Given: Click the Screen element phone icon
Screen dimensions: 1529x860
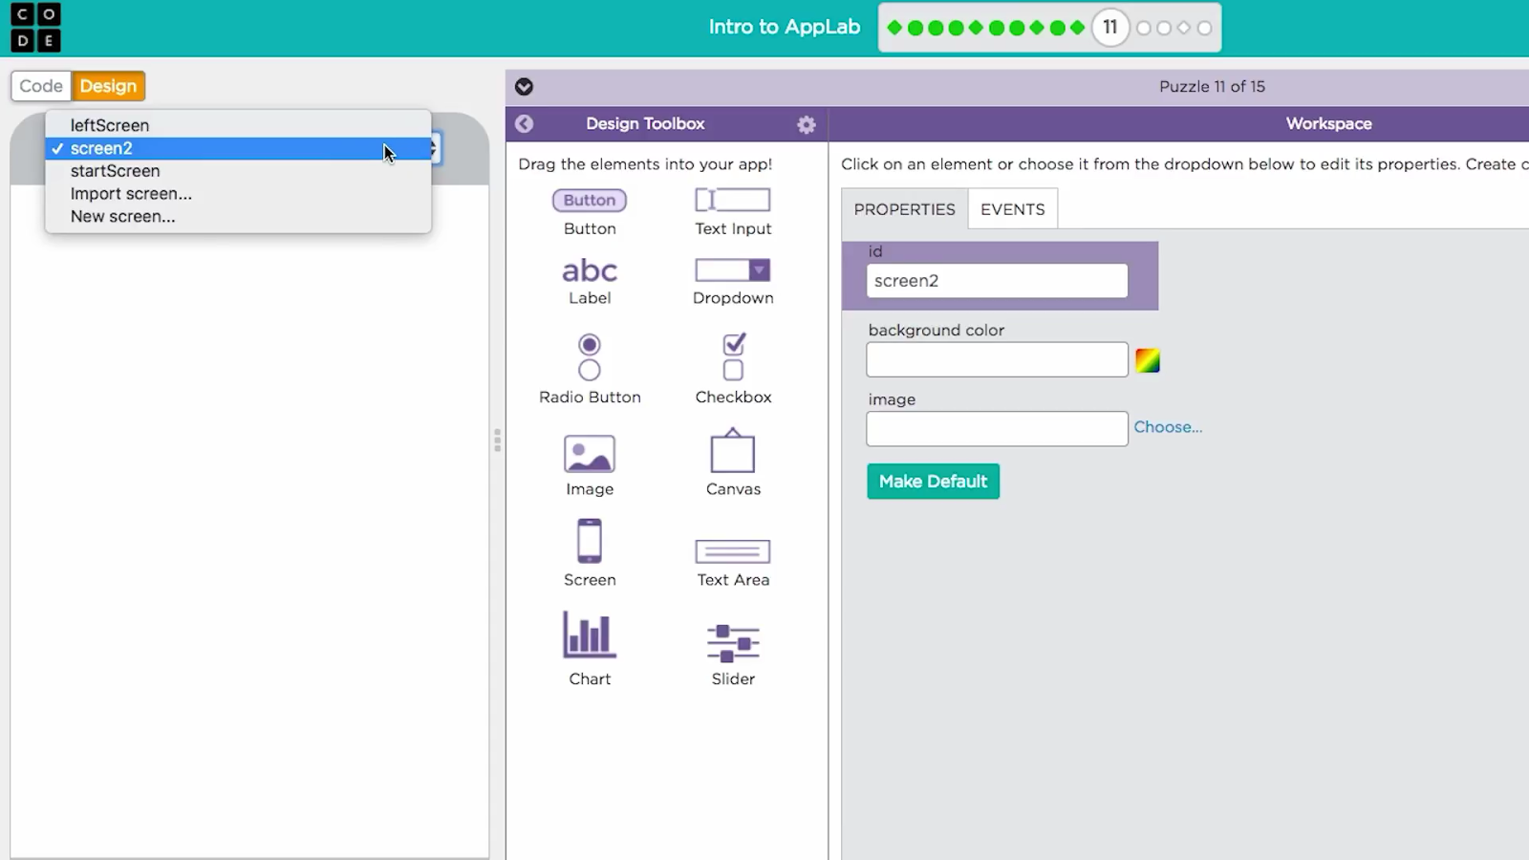Looking at the screenshot, I should coord(590,541).
